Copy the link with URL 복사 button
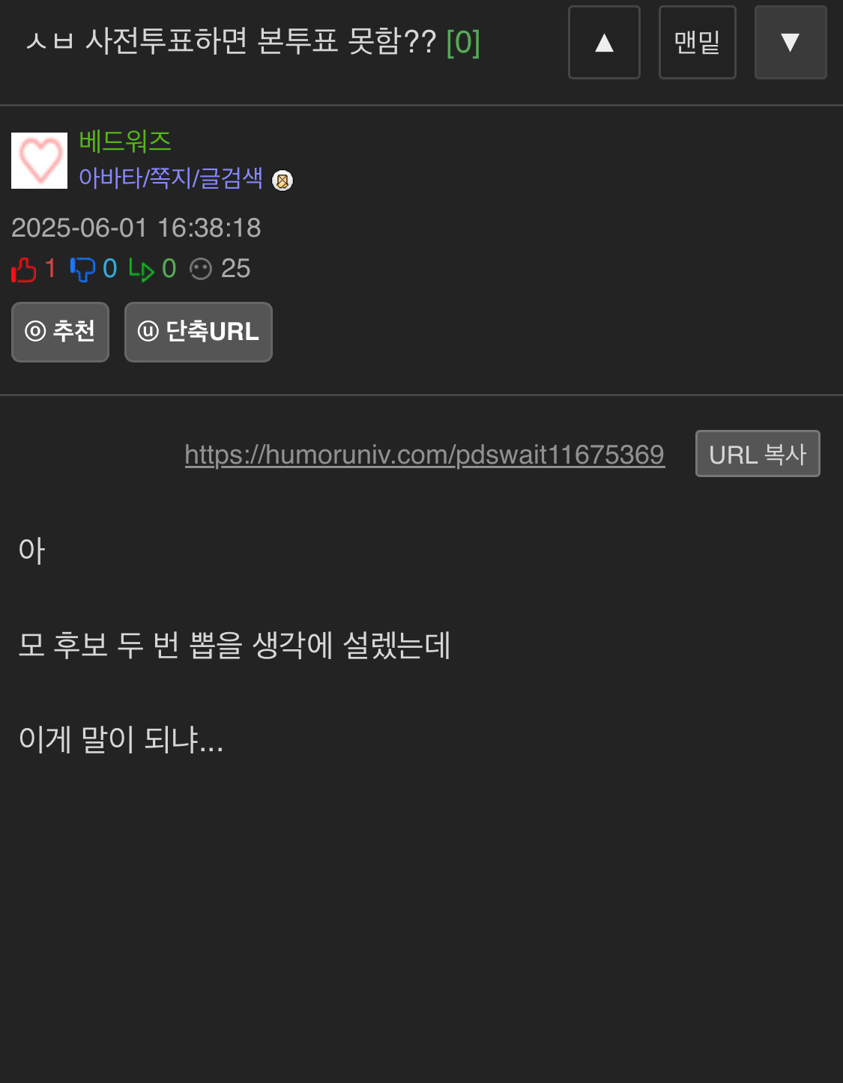The image size is (843, 1083). pos(758,454)
